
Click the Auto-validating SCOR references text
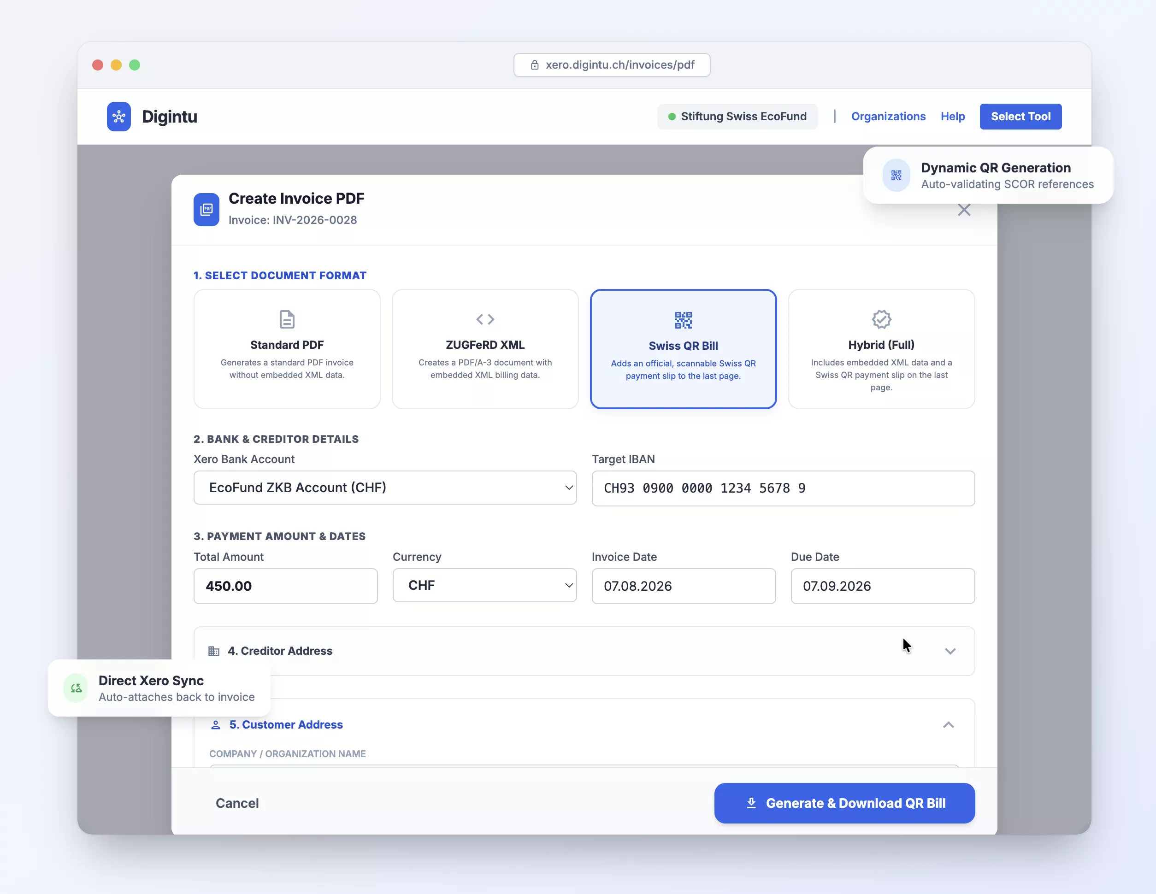click(x=1007, y=184)
